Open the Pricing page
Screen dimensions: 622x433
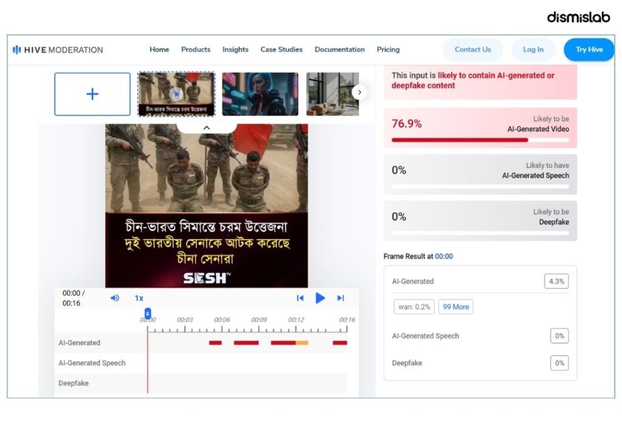coord(388,50)
